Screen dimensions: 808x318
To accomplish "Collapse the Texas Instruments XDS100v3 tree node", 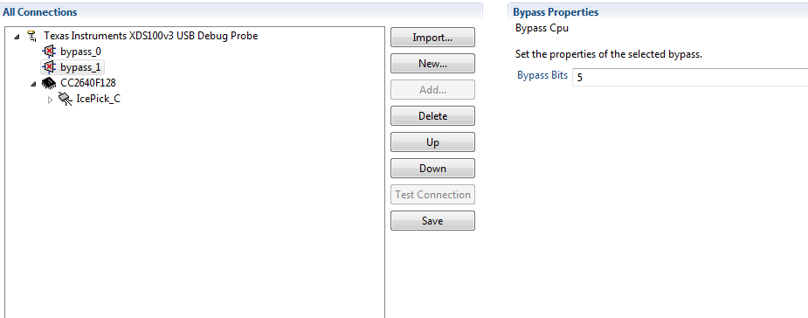I will coord(17,36).
